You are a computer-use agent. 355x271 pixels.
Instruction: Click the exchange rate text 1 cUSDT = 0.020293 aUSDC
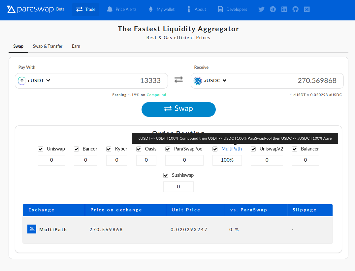(316, 95)
